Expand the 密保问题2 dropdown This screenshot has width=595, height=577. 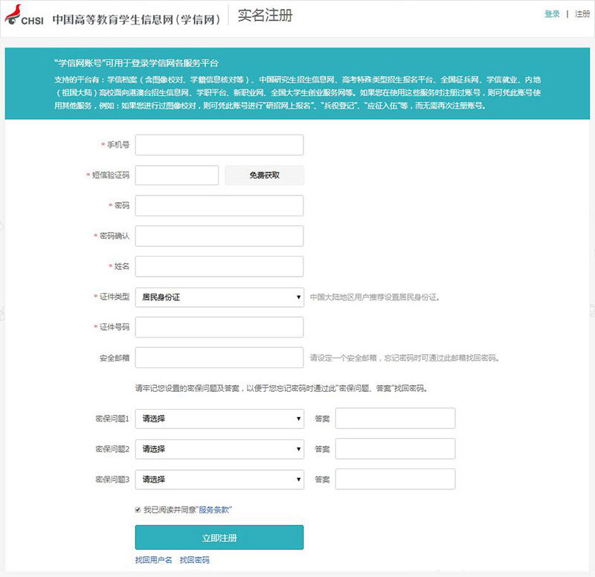click(219, 449)
